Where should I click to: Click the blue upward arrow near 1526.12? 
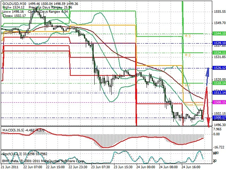[207, 76]
